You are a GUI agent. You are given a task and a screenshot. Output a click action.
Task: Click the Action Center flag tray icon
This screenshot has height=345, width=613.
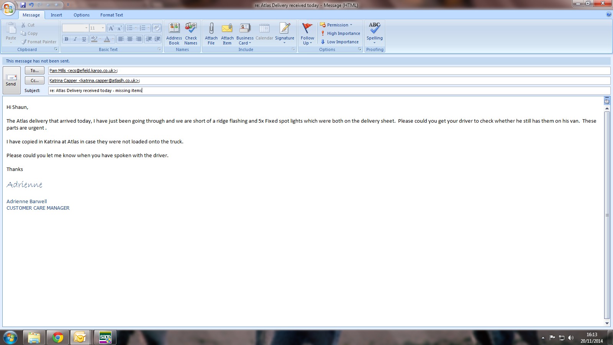tap(552, 338)
